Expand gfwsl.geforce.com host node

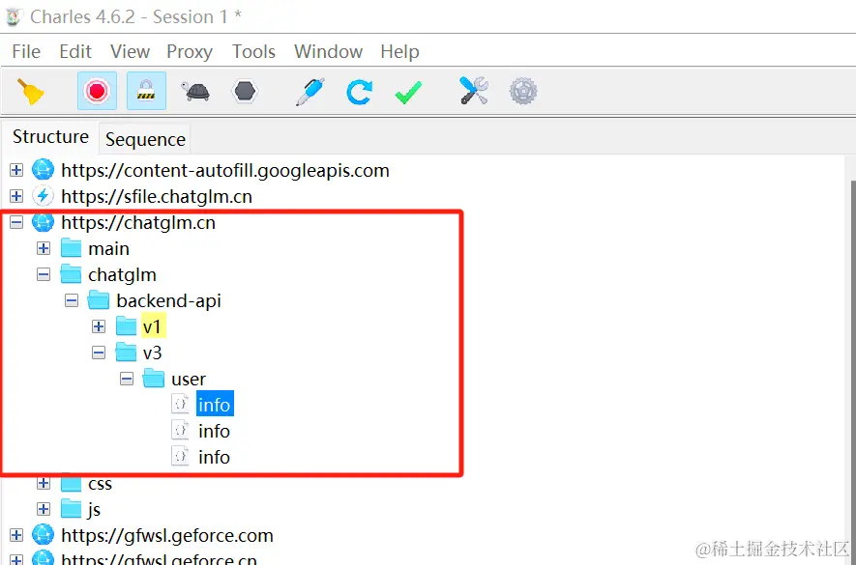16,536
